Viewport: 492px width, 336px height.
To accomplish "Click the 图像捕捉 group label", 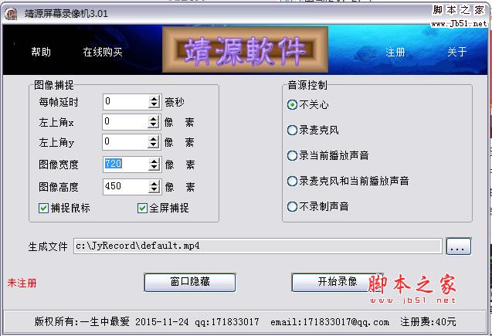I will [53, 85].
